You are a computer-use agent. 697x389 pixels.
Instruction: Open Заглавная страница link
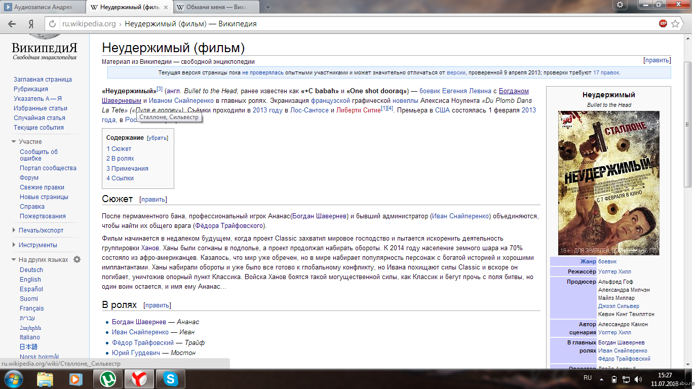tap(43, 80)
